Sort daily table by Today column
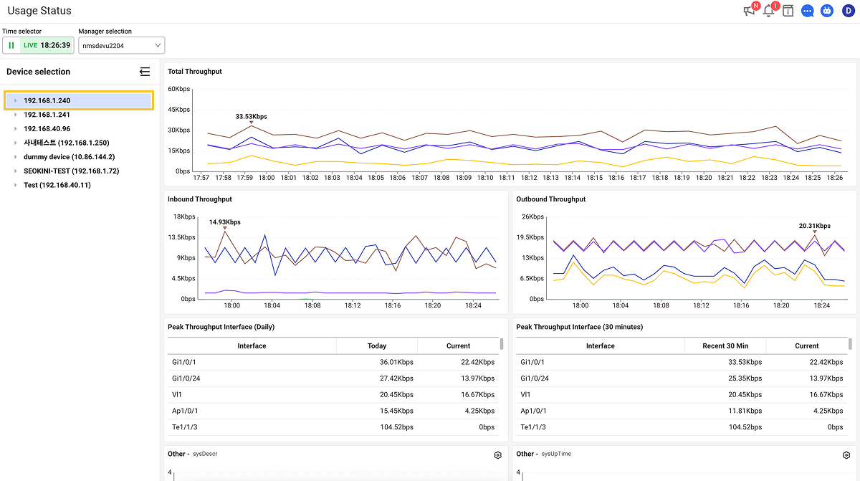The width and height of the screenshot is (860, 481). pyautogui.click(x=377, y=346)
